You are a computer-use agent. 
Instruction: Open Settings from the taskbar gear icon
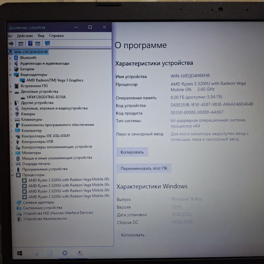[x=65, y=253]
